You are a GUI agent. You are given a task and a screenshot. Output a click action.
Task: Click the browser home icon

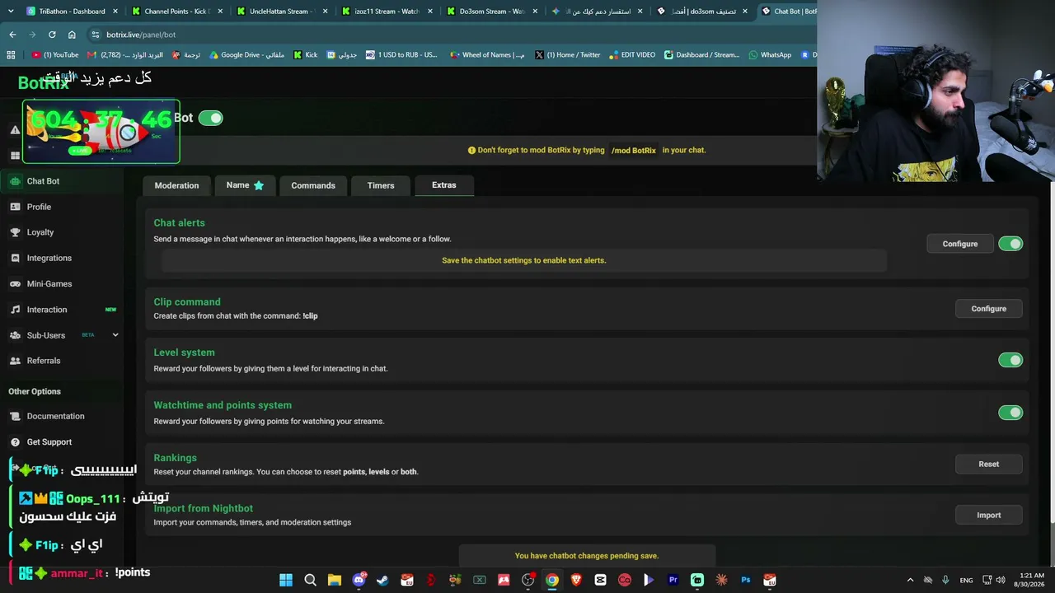tap(72, 35)
